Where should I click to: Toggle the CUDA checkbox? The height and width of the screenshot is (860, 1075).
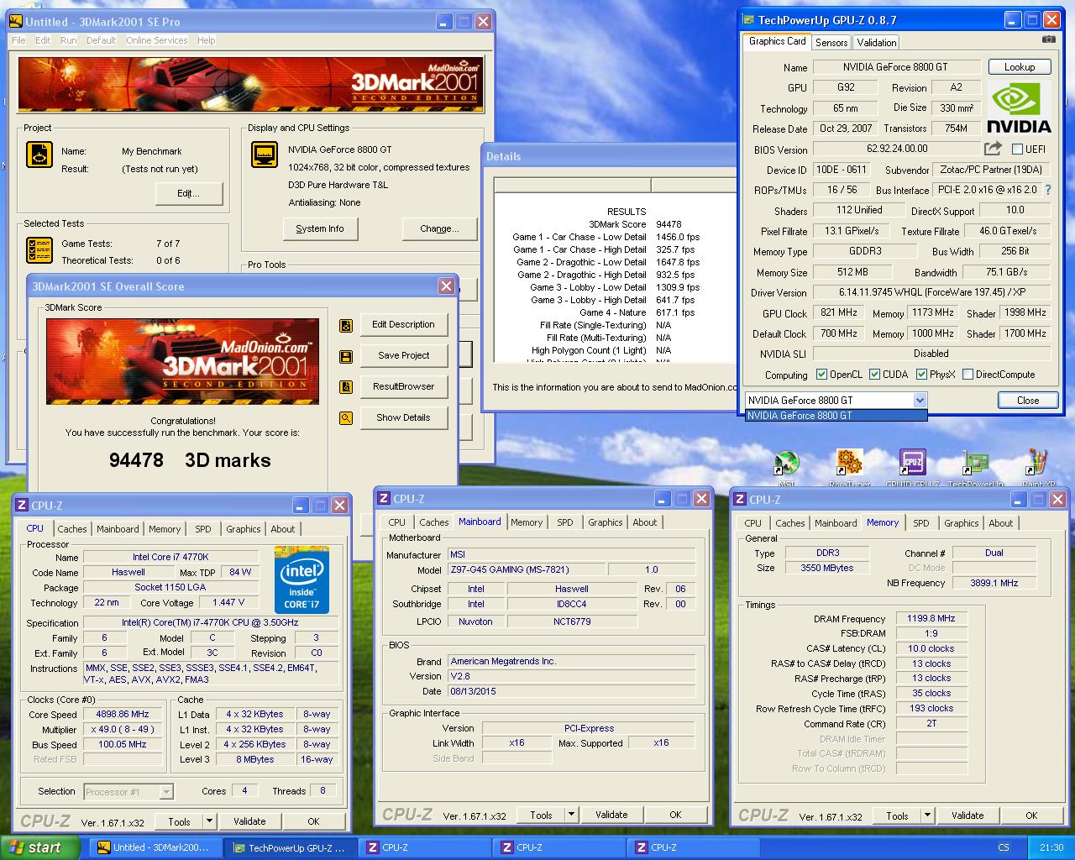874,375
